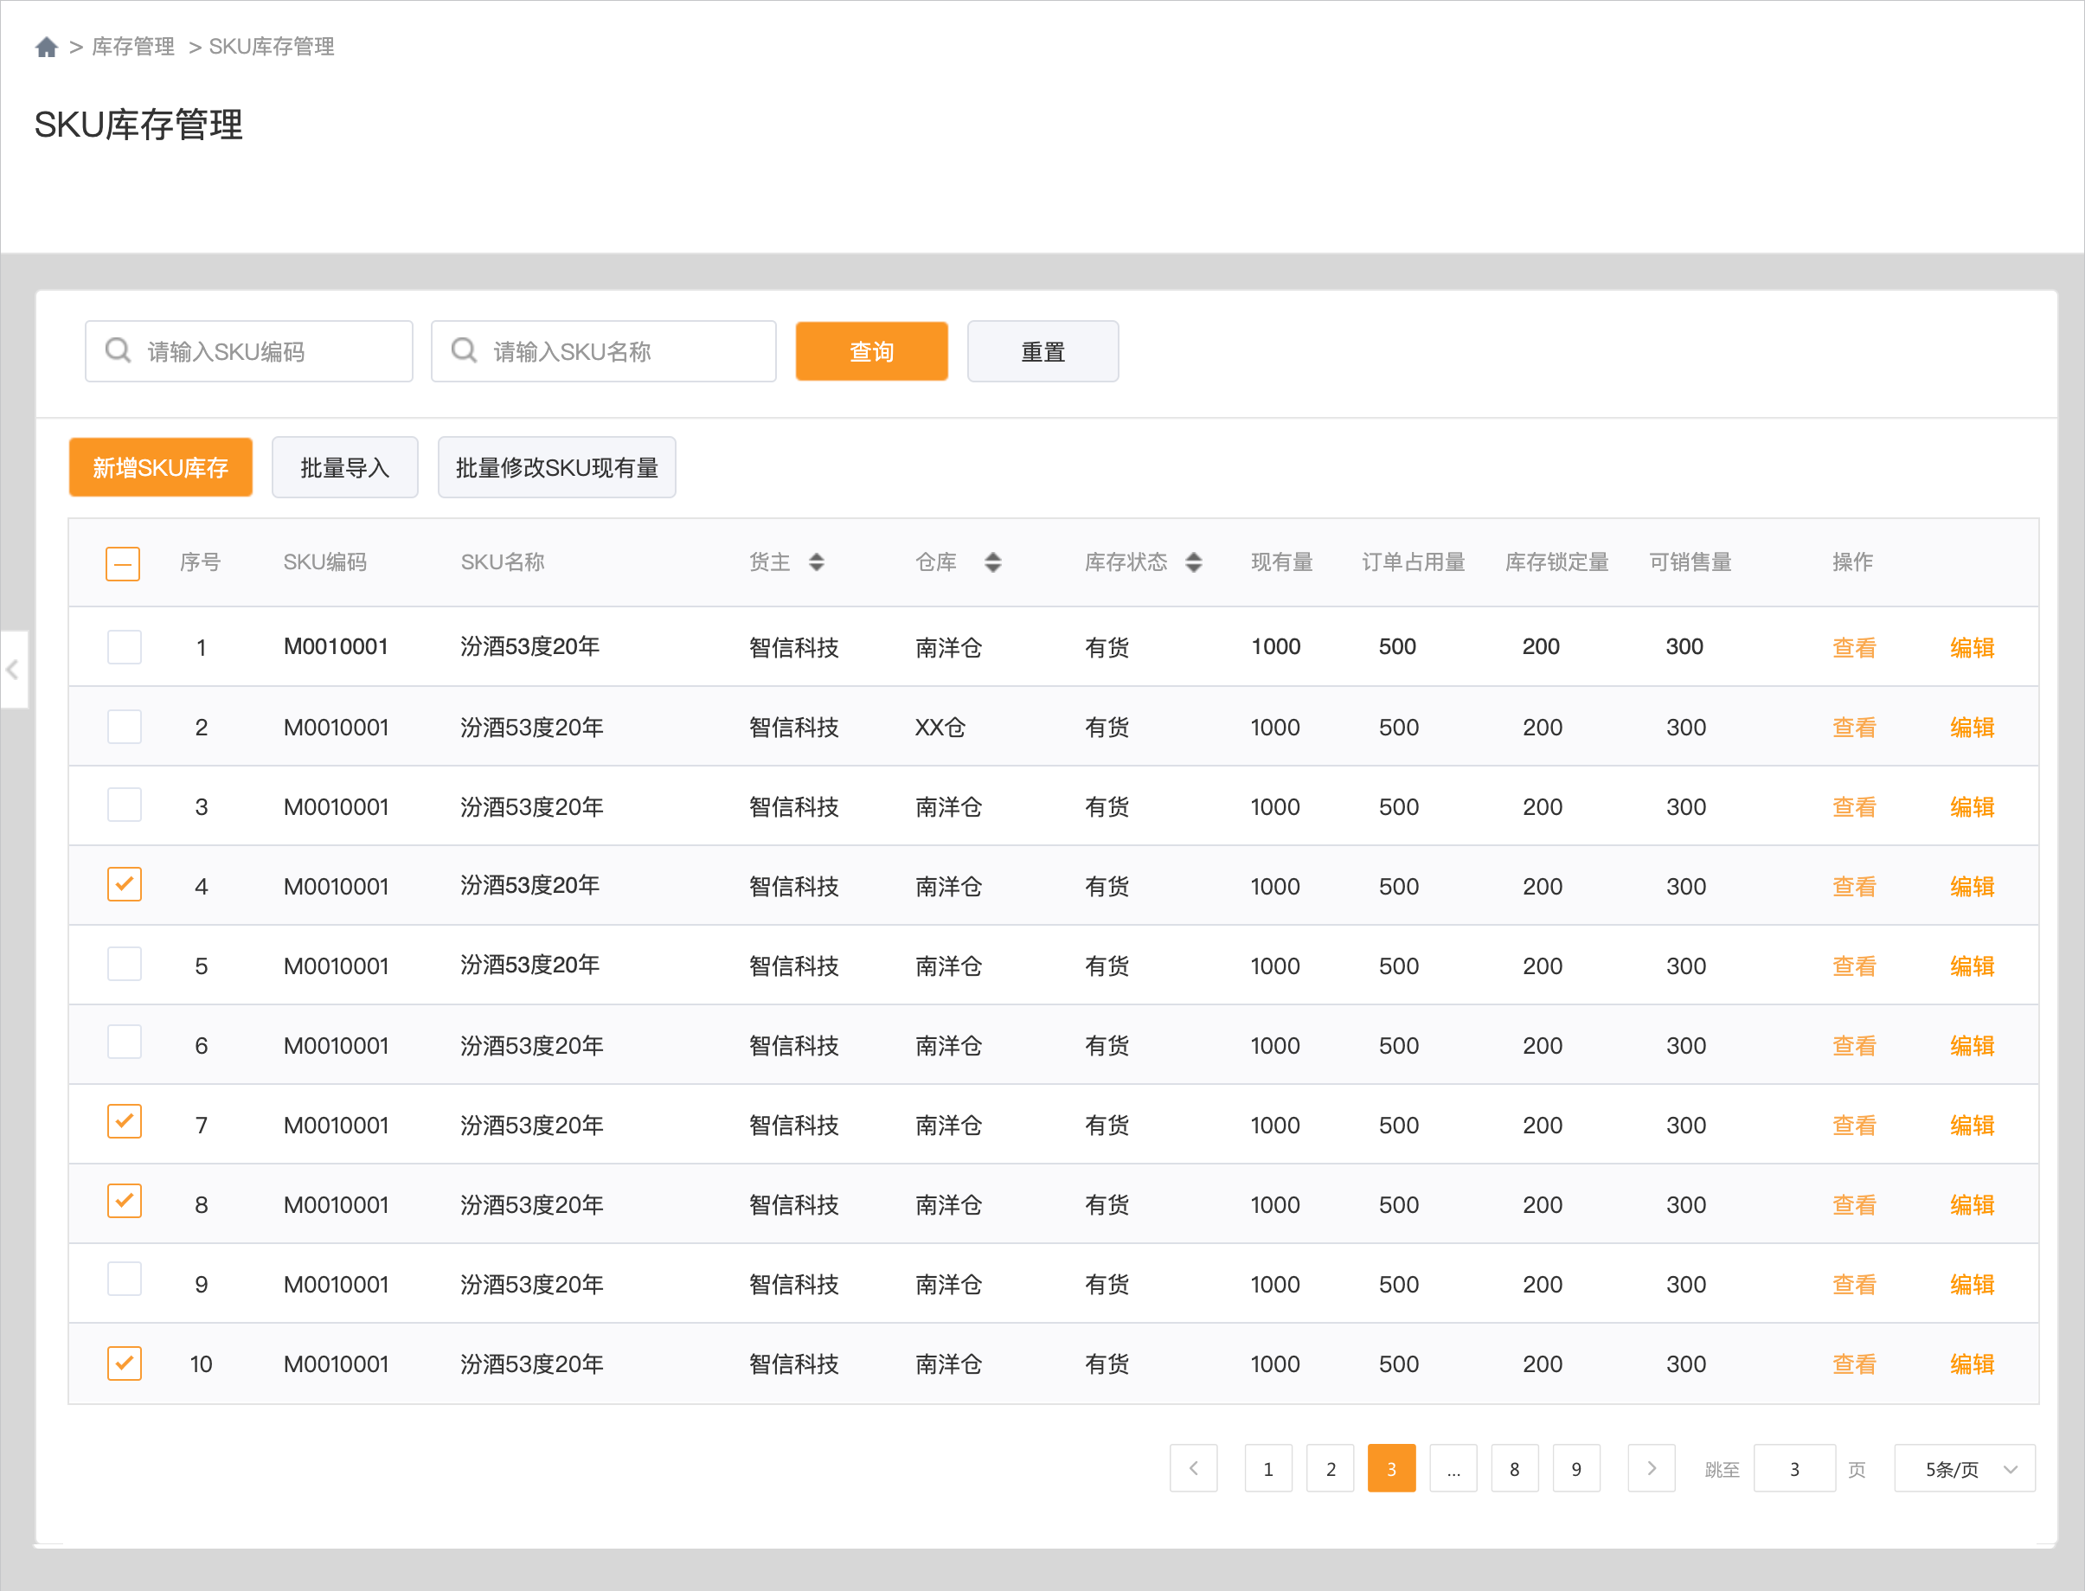This screenshot has height=1591, width=2085.
Task: Uncheck the checkbox for row 8
Action: point(124,1201)
